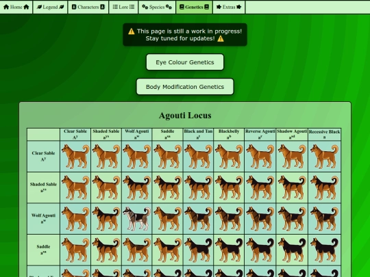
Task: Click dog image at Saddle row, Clear Sable column
Action: [x=75, y=250]
